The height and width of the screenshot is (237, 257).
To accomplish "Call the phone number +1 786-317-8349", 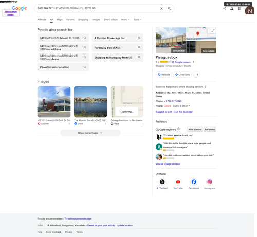I will (173, 101).
